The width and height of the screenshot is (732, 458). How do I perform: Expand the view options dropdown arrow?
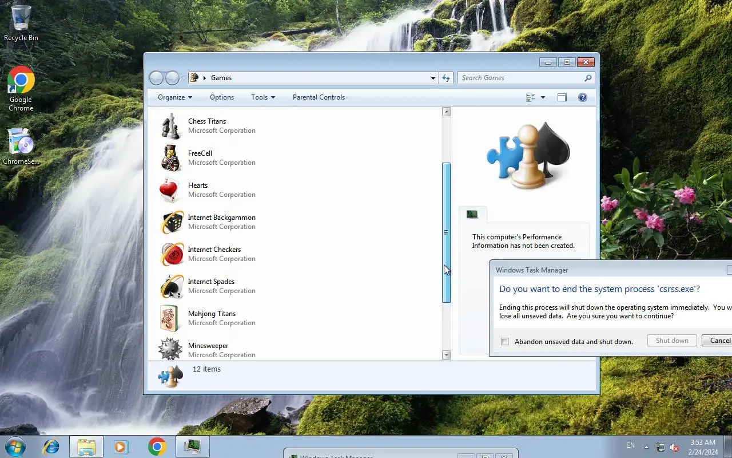point(543,97)
